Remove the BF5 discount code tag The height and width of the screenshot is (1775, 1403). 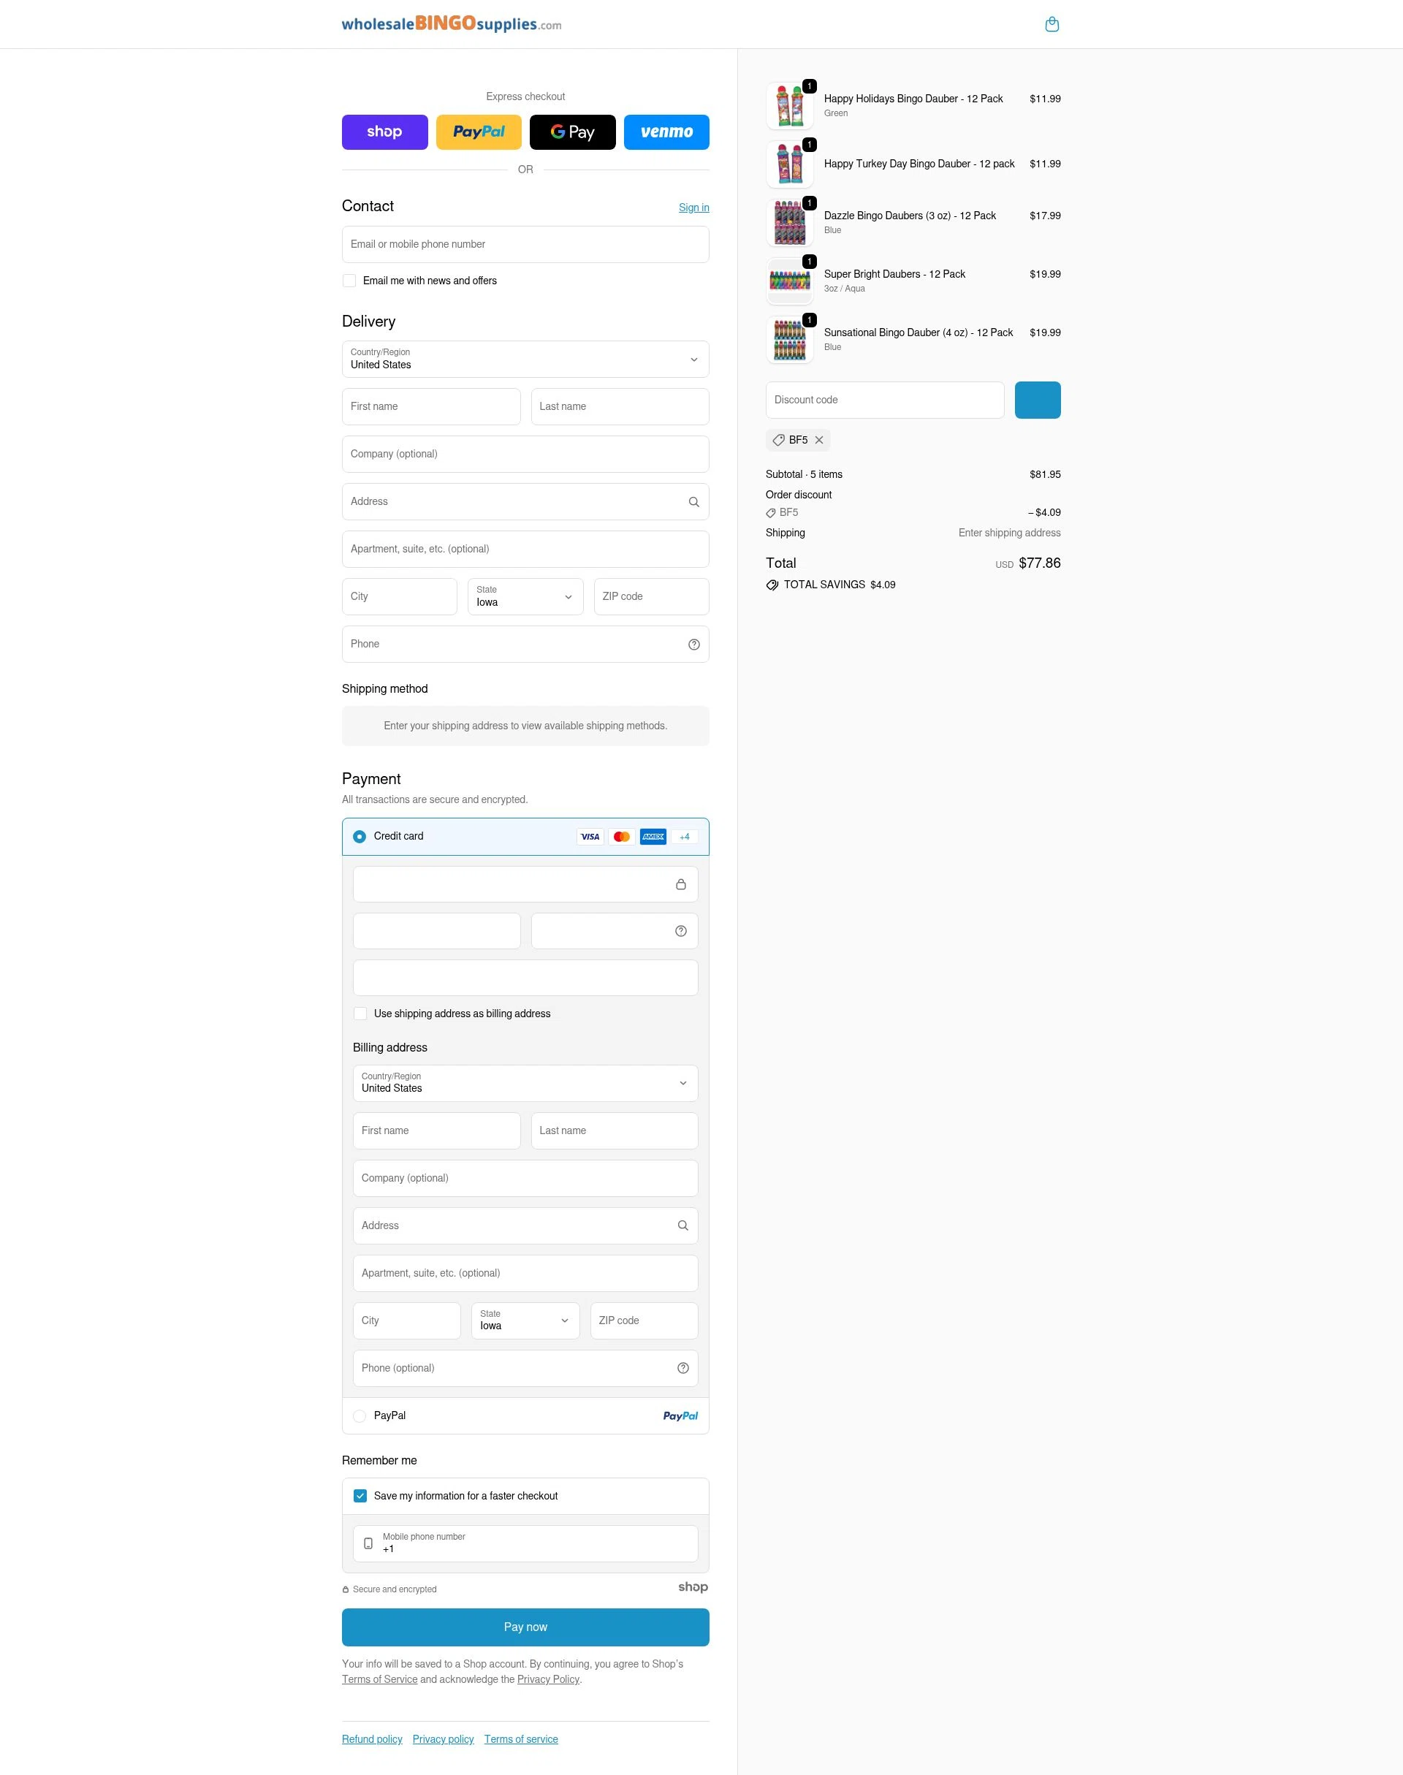point(819,440)
